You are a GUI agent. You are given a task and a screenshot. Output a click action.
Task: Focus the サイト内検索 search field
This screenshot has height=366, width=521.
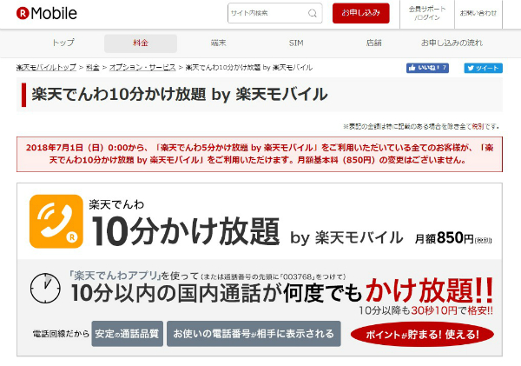pyautogui.click(x=274, y=13)
